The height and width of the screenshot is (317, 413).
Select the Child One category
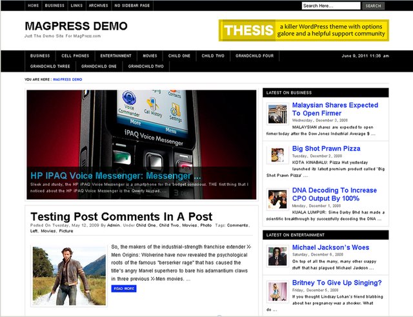pyautogui.click(x=179, y=56)
